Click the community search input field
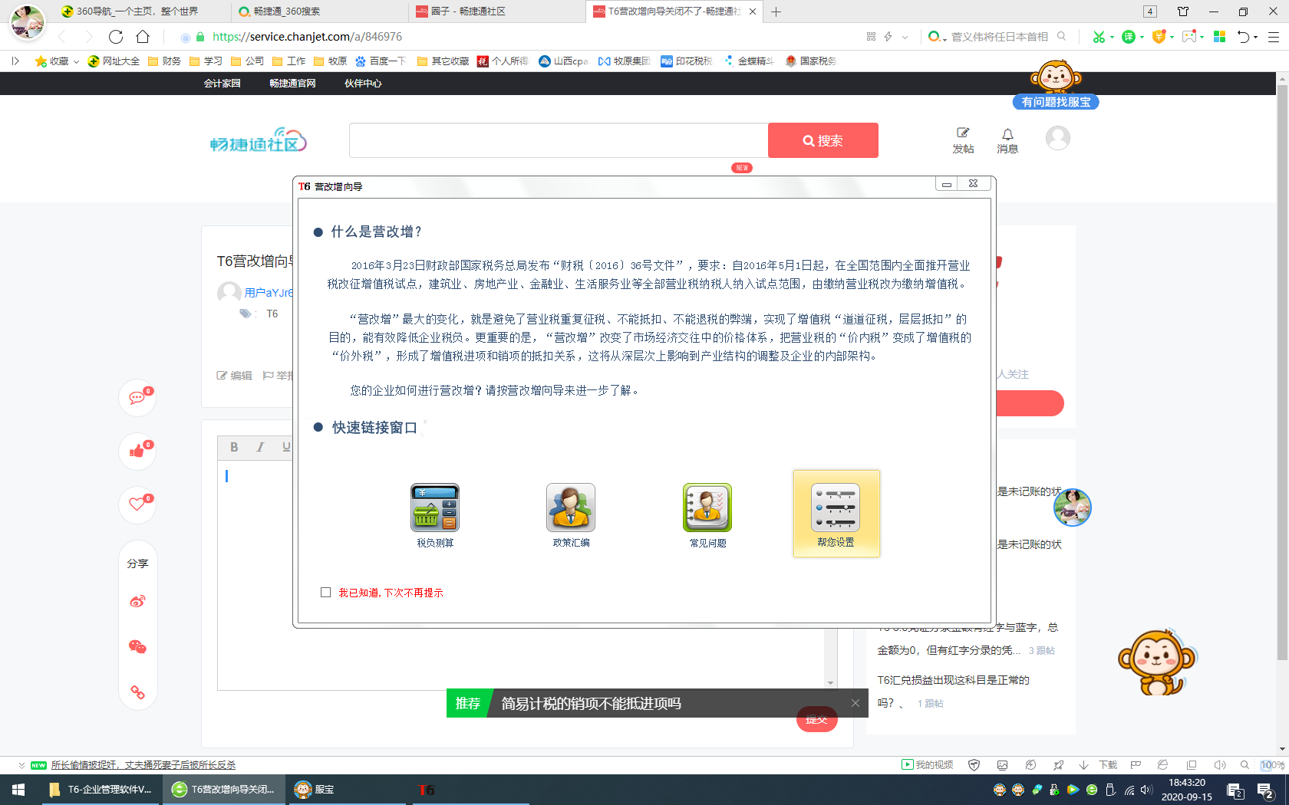This screenshot has width=1289, height=805. click(x=559, y=140)
